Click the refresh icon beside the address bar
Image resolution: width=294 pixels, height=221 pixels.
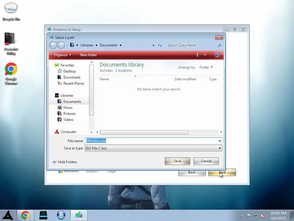[160, 45]
